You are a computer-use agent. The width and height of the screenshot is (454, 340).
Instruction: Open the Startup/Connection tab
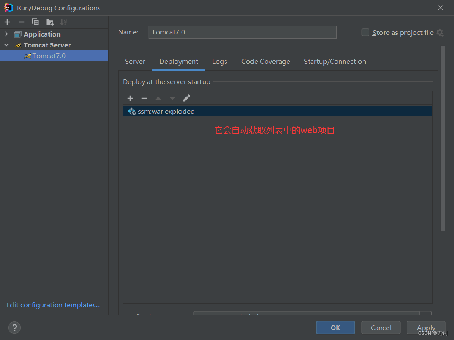(x=335, y=62)
